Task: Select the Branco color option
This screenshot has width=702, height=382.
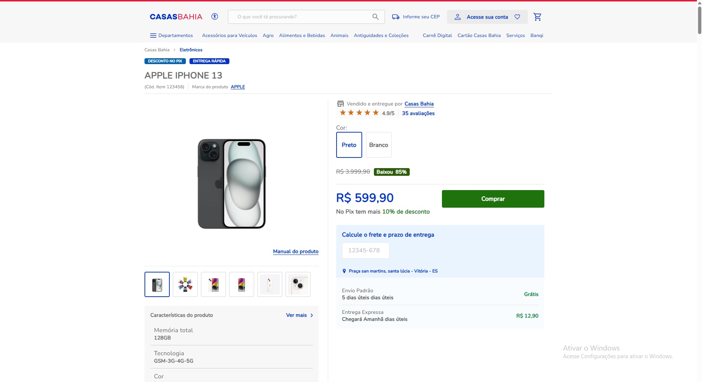Action: tap(379, 145)
